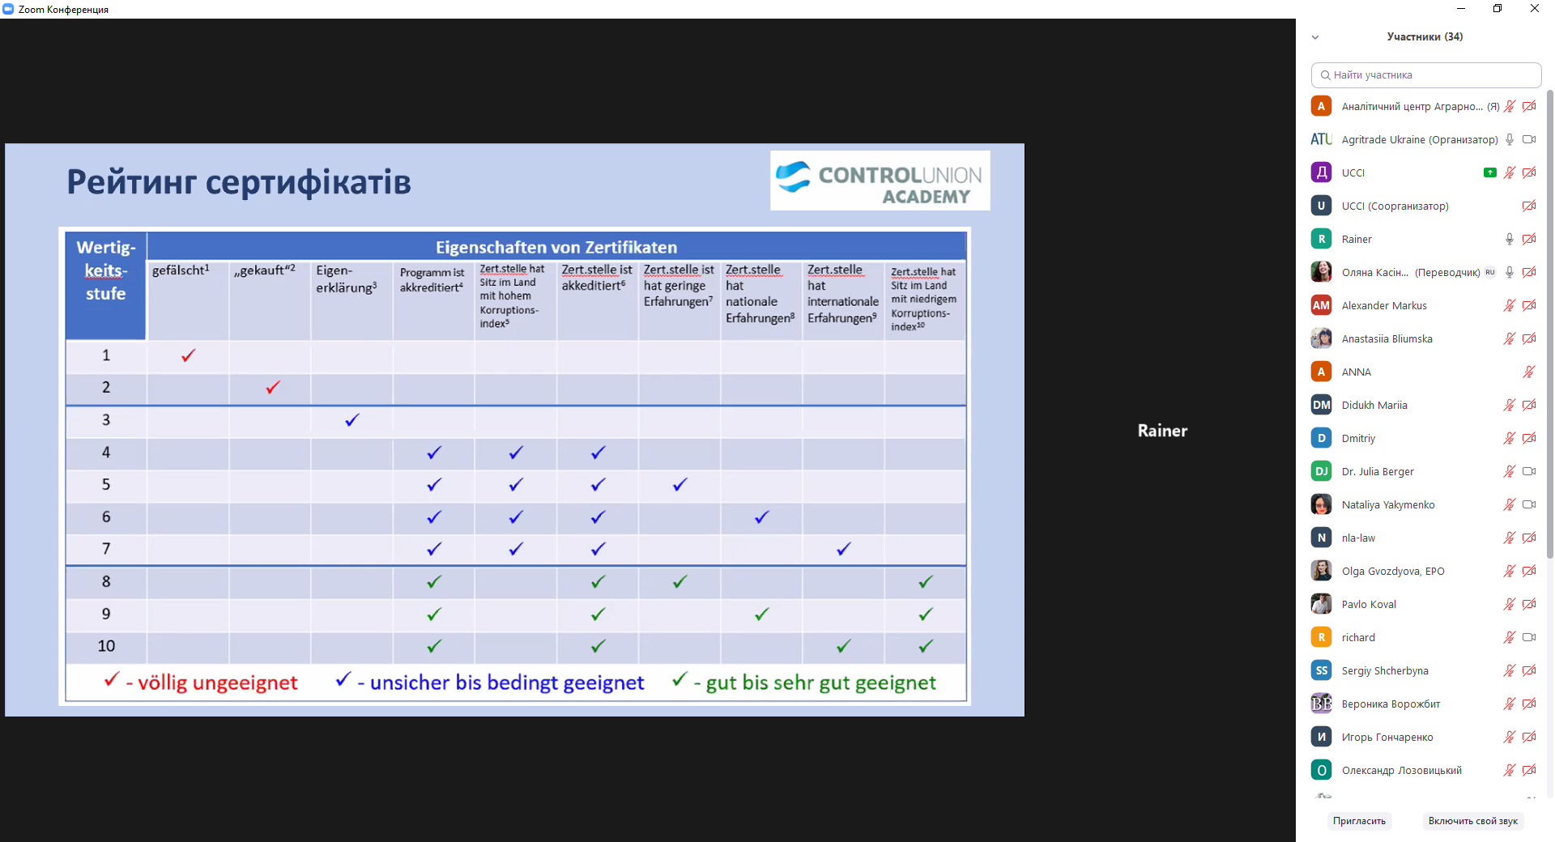Viewport: 1555px width, 842px height.
Task: Click the 'Eigenschaften von Zertifikaten' table header
Action: tap(556, 247)
